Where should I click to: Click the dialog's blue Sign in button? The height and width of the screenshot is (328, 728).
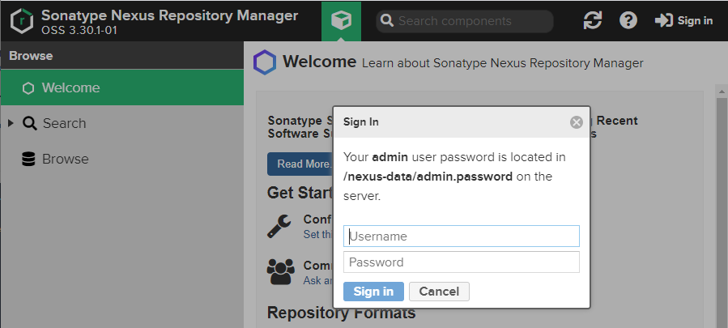[373, 292]
